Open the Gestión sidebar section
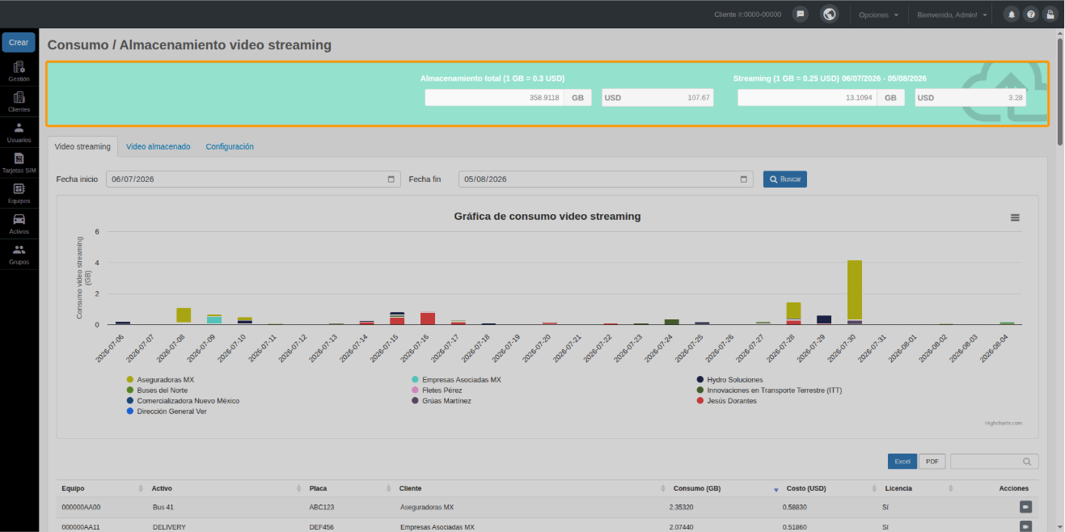Viewport: 1065px width, 532px height. (x=19, y=71)
